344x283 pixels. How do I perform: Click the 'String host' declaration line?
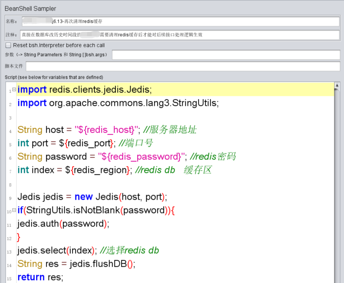pyautogui.click(x=107, y=130)
